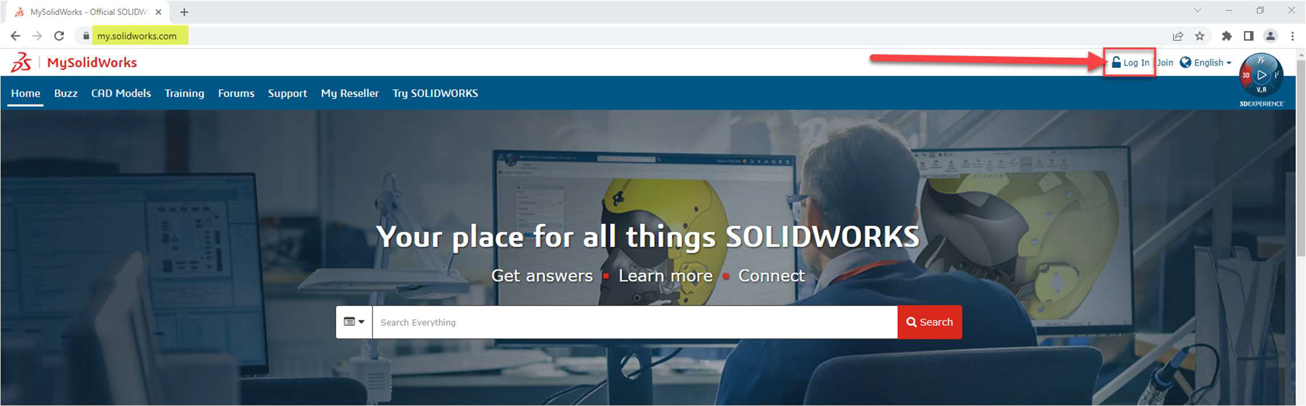Open the Chrome three-dot menu

point(1292,36)
